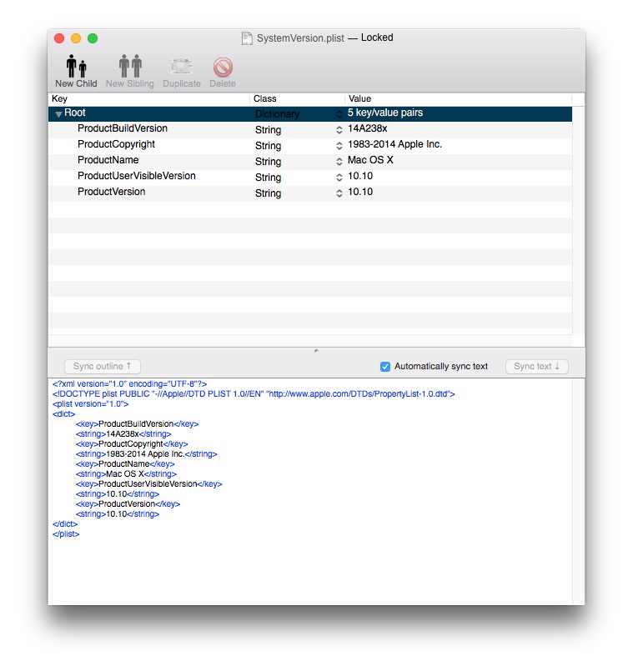This screenshot has width=633, height=671.
Task: Click the DOCTYPE plist line in text pane
Action: point(254,393)
